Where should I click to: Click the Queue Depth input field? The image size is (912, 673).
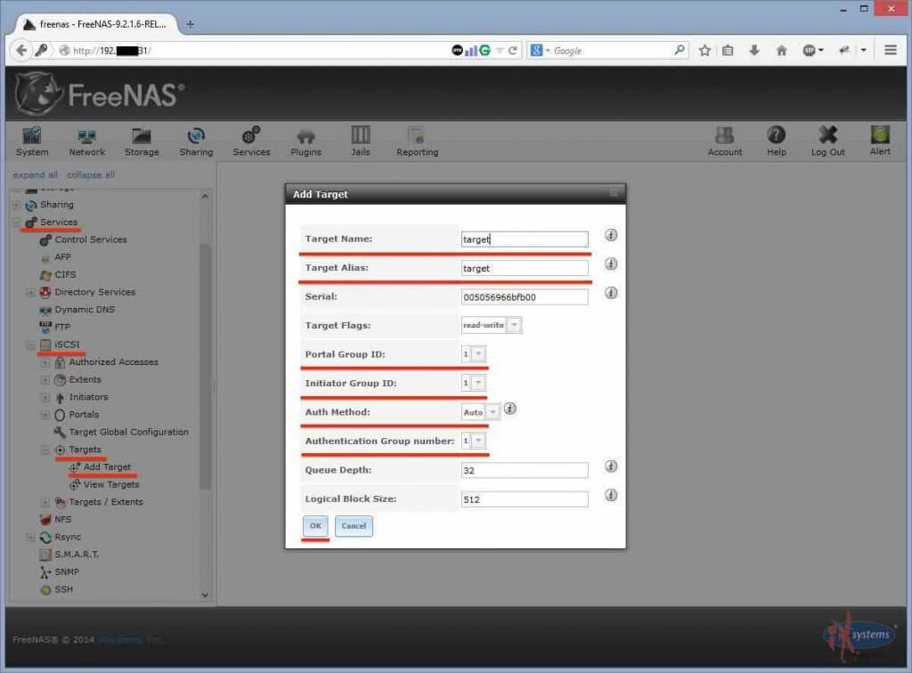pyautogui.click(x=525, y=470)
